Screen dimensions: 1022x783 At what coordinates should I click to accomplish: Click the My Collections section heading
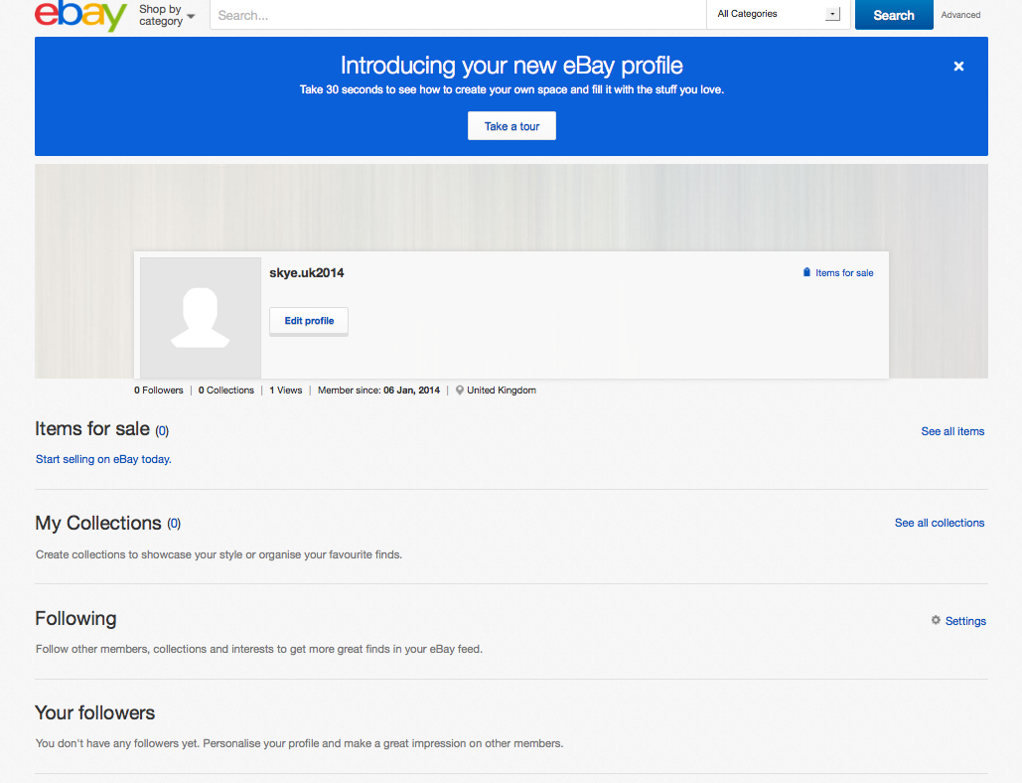pos(97,523)
